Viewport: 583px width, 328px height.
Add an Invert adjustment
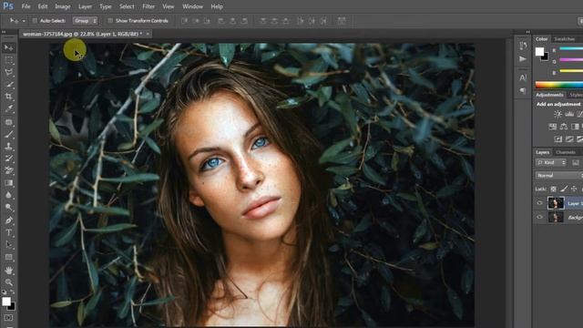pyautogui.click(x=558, y=139)
